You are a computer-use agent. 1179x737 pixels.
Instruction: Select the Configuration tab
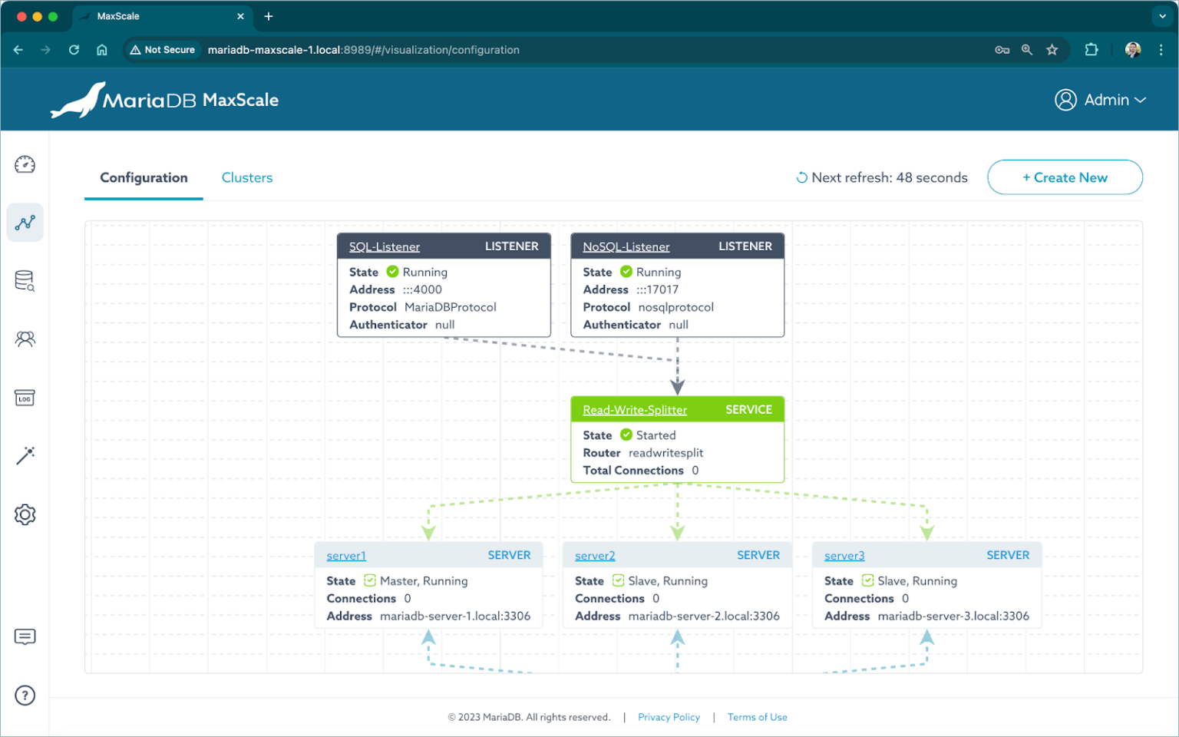[x=143, y=177]
